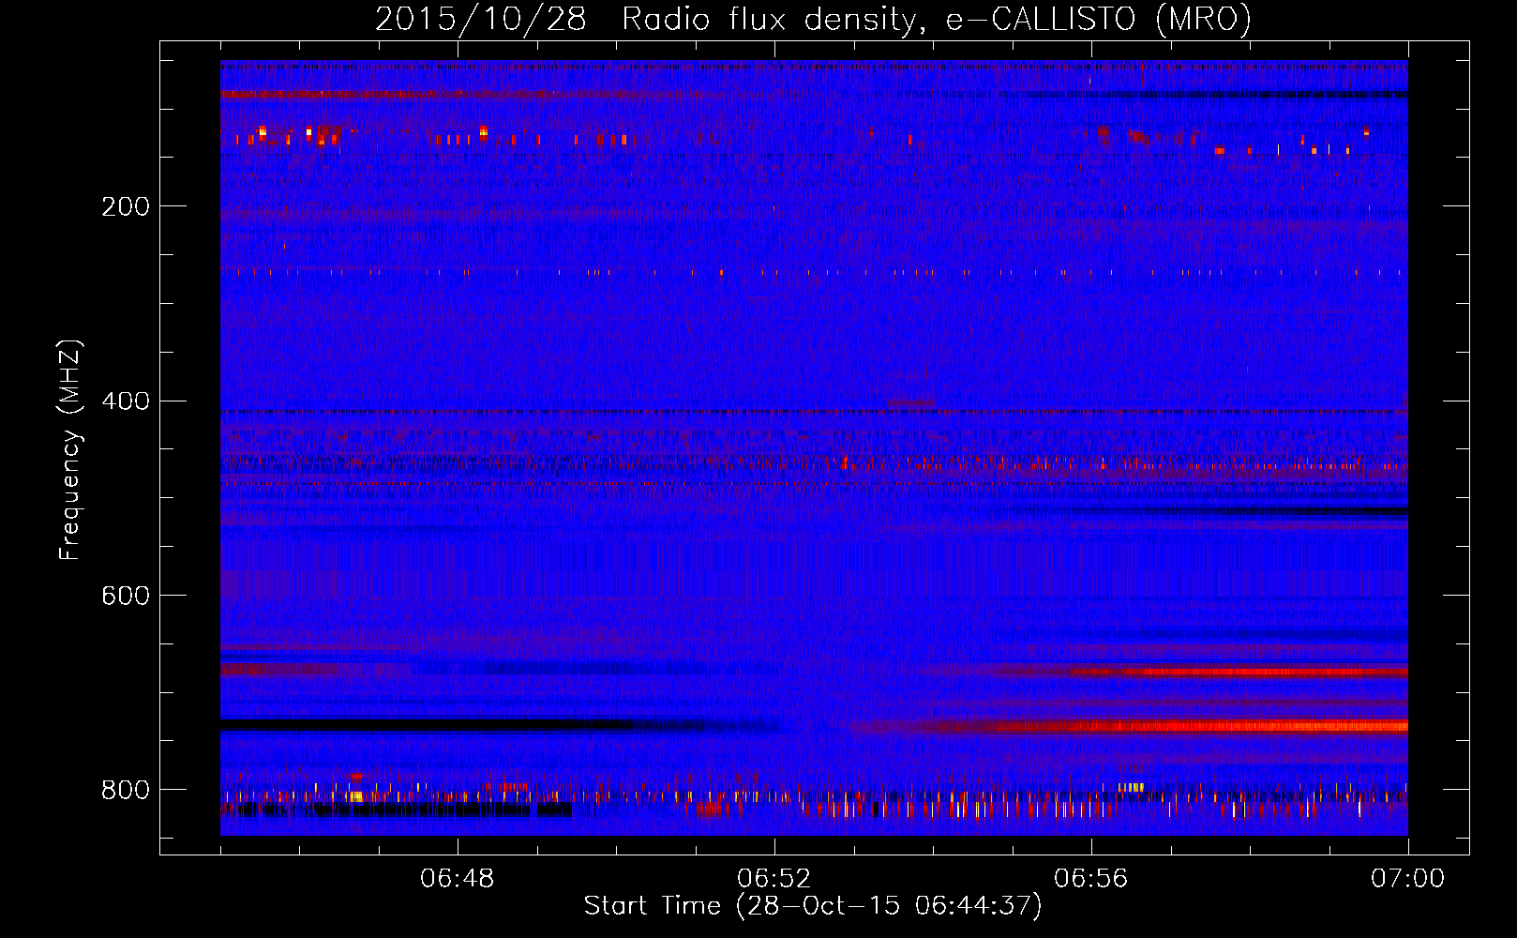Viewport: 1517px width, 938px height.
Task: Click the "06:56" time tick label
Action: (1091, 879)
